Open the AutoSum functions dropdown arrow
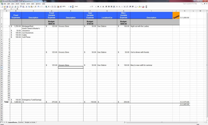Image resolution: width=208 pixels, height=125 pixels. pyautogui.click(x=51, y=6)
